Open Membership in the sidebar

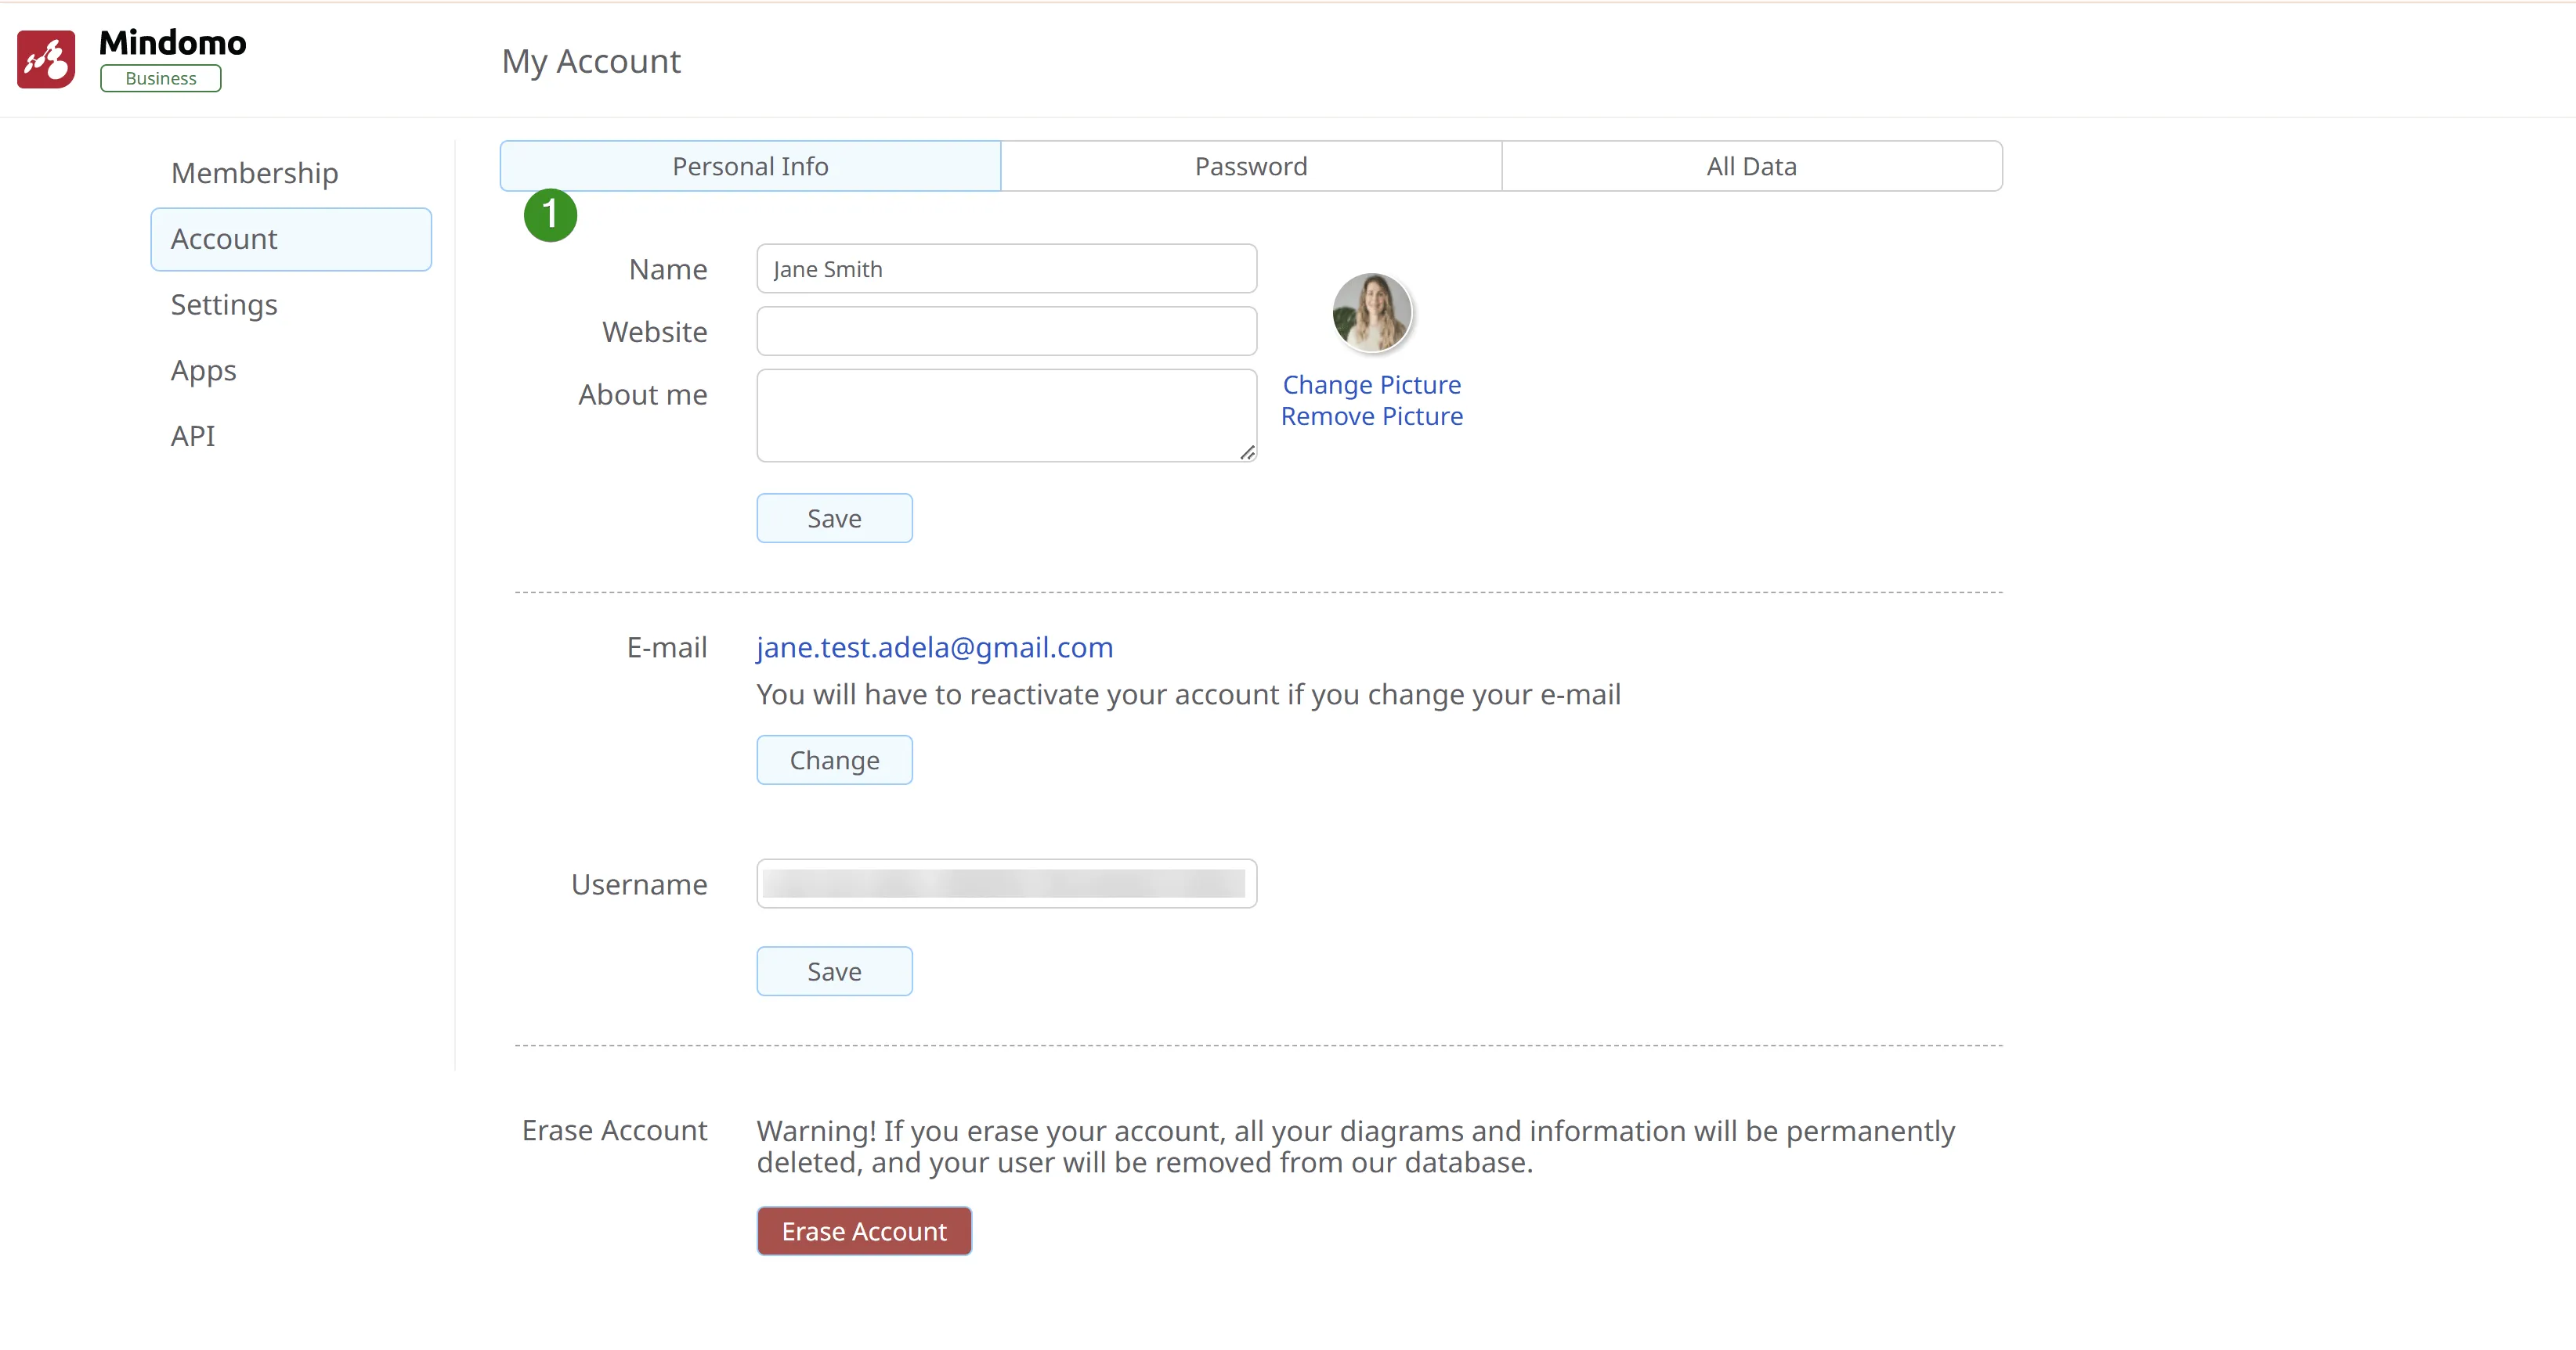click(x=254, y=173)
